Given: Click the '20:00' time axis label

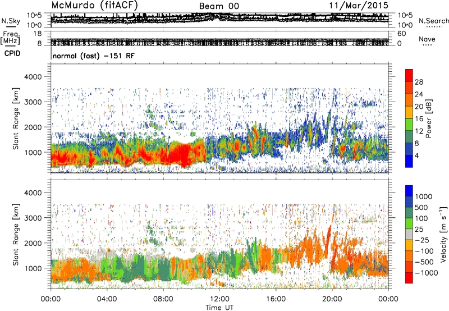Looking at the screenshot, I should click(x=332, y=299).
